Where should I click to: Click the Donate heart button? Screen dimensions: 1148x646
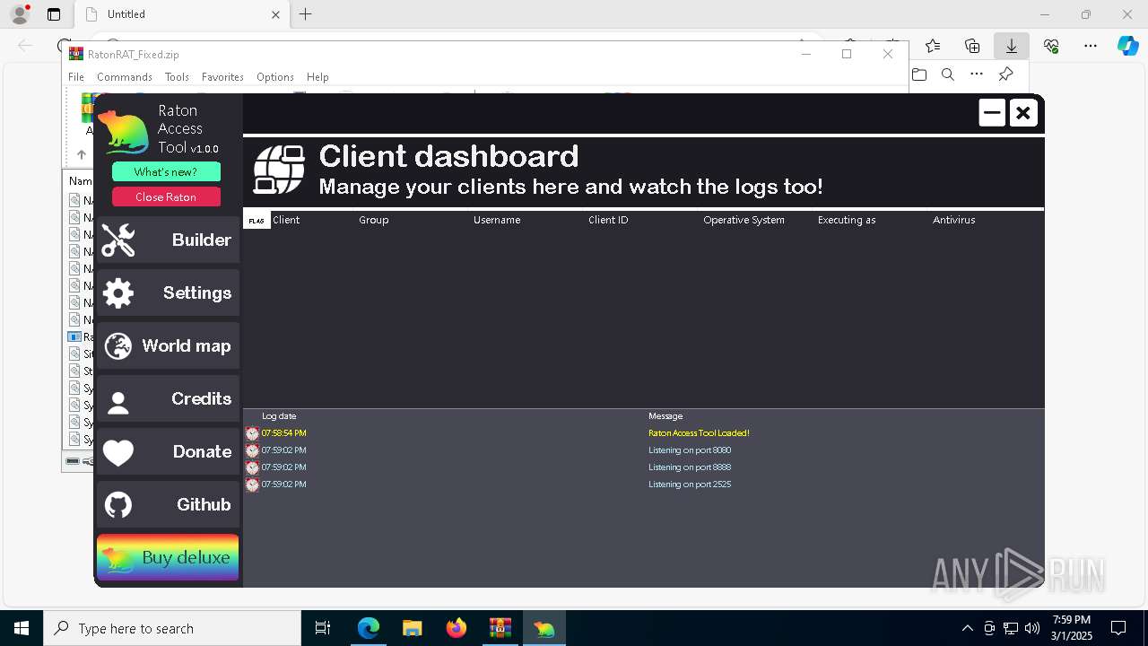point(168,452)
